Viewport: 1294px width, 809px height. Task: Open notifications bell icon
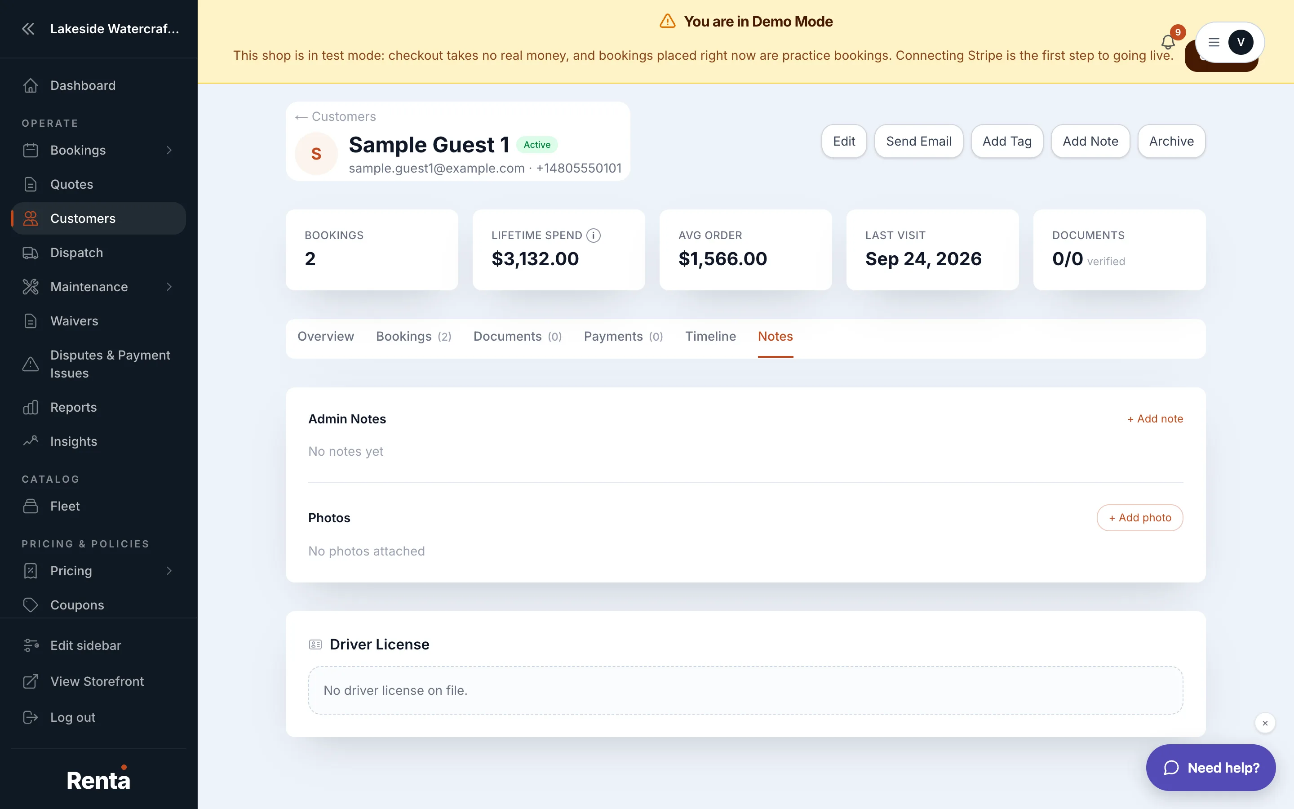click(x=1168, y=42)
